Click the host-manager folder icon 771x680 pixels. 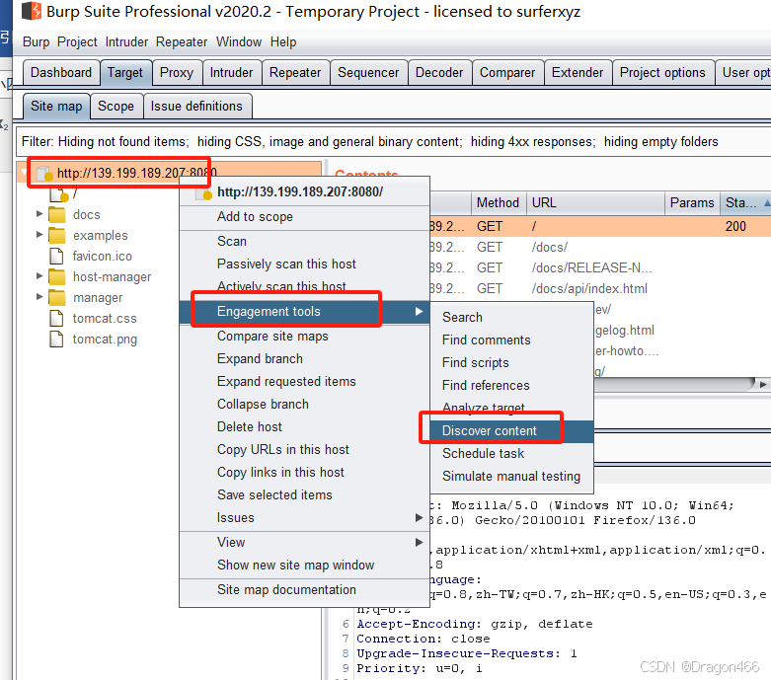click(x=57, y=276)
